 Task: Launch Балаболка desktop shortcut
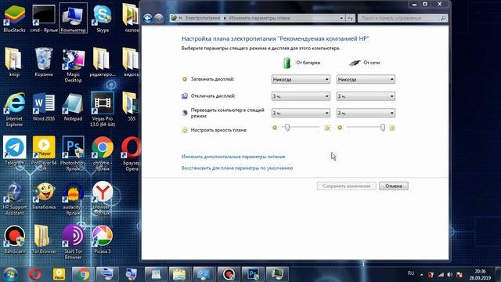[44, 195]
